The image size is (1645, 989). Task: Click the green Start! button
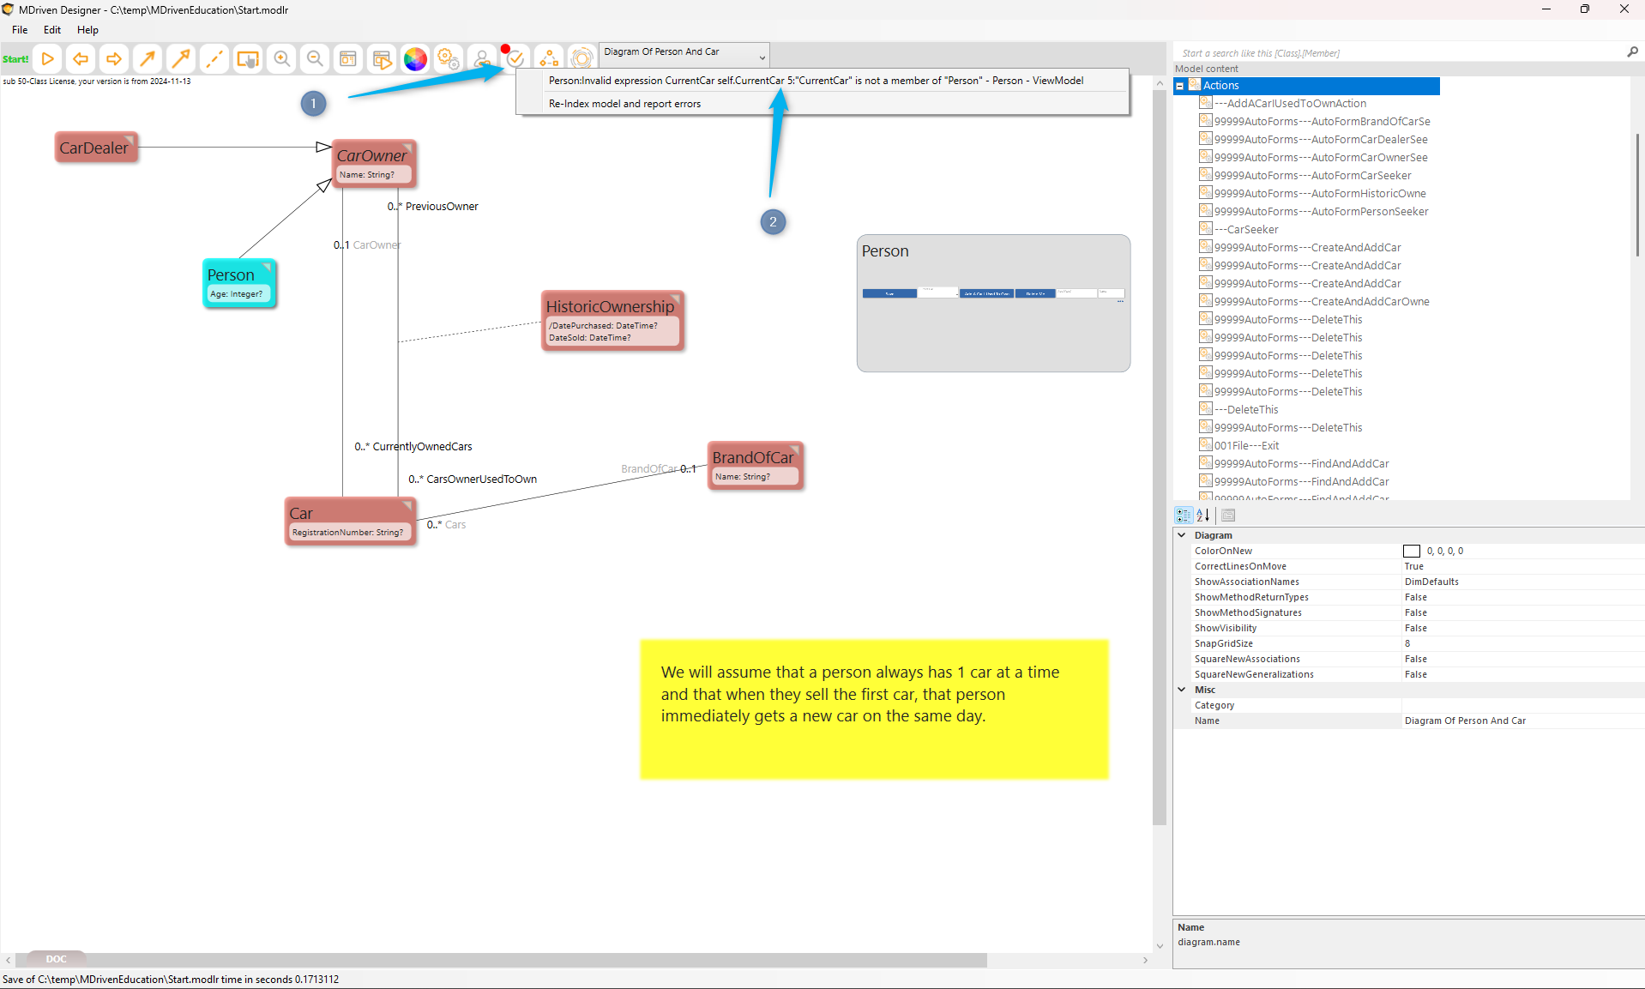[x=15, y=59]
